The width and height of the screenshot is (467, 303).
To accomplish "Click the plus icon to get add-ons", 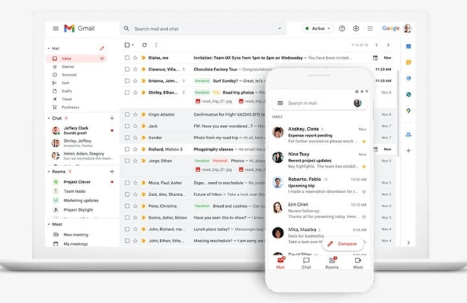I will coord(409,151).
